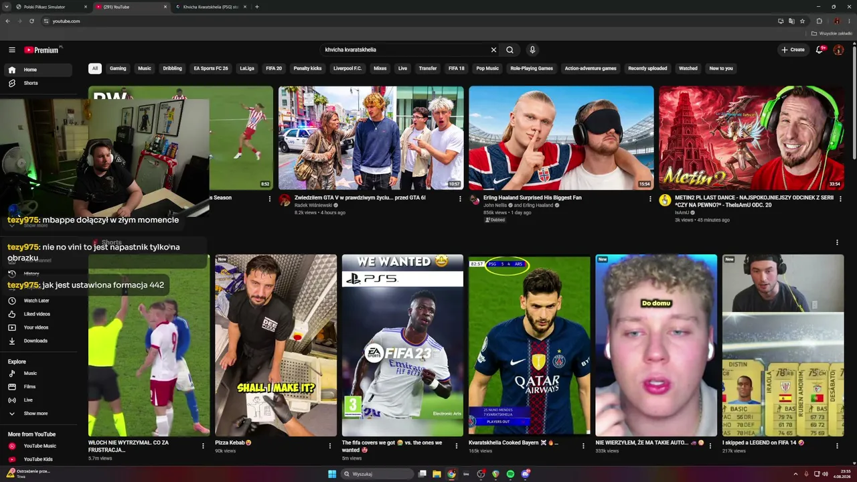Open options for Kvaratskhelia Cooked Bayern short
The image size is (857, 482).
click(583, 446)
